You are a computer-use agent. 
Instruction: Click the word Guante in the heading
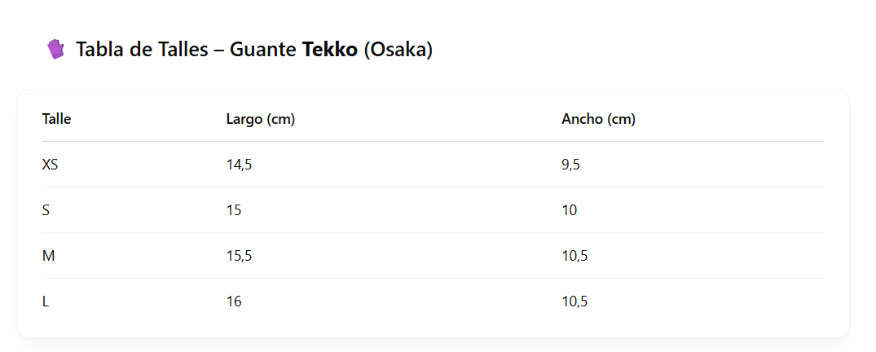pos(263,50)
